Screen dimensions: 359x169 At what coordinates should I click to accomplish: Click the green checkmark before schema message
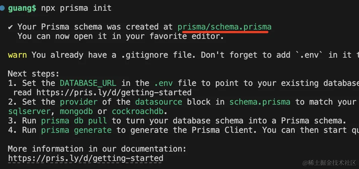[10, 27]
